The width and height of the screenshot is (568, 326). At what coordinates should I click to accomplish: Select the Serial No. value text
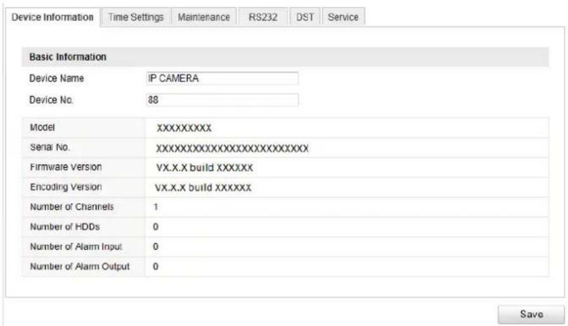coord(232,148)
